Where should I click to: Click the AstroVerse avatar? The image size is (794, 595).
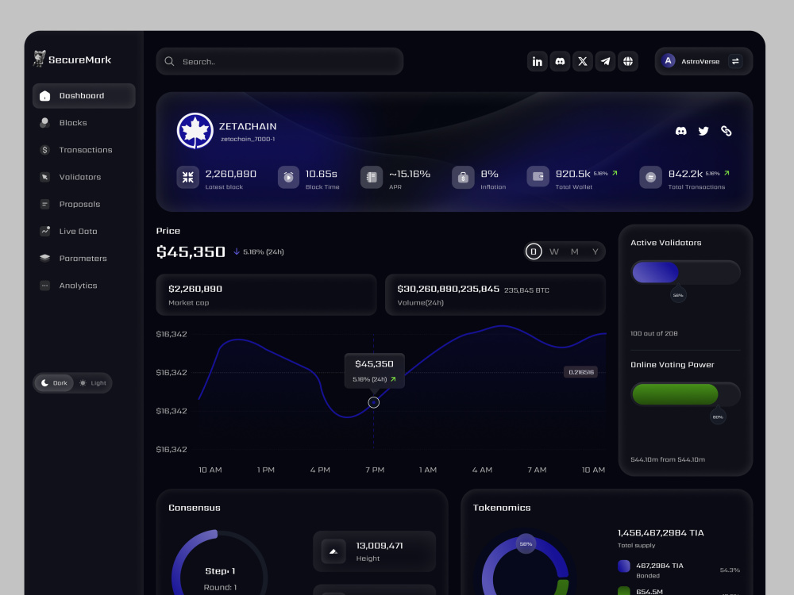tap(669, 61)
